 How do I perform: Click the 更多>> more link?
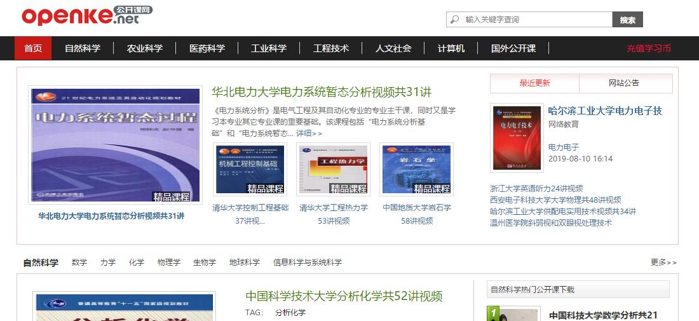tap(663, 263)
